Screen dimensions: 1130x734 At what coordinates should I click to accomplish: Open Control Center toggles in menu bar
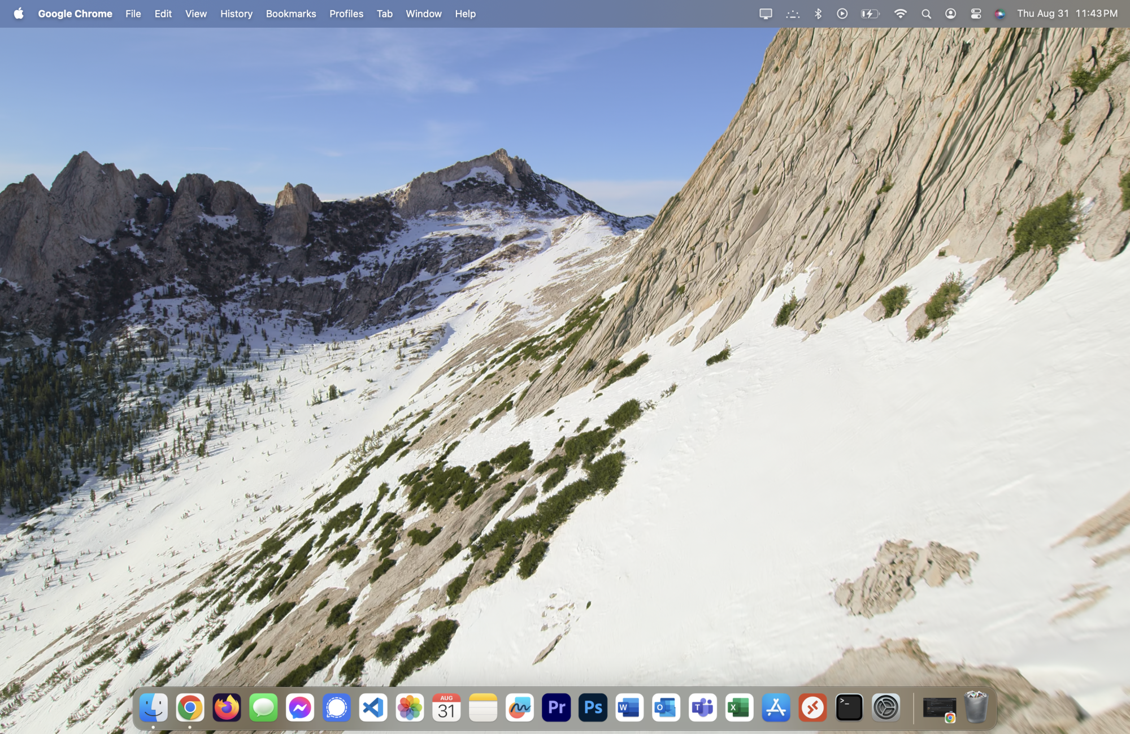[x=976, y=14]
